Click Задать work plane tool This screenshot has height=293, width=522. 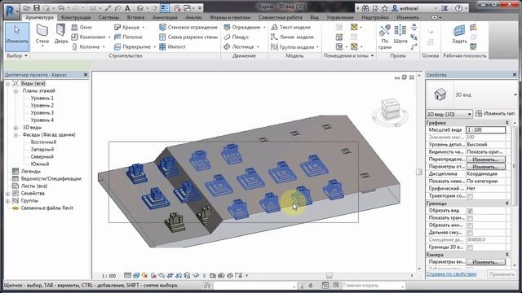tap(458, 34)
